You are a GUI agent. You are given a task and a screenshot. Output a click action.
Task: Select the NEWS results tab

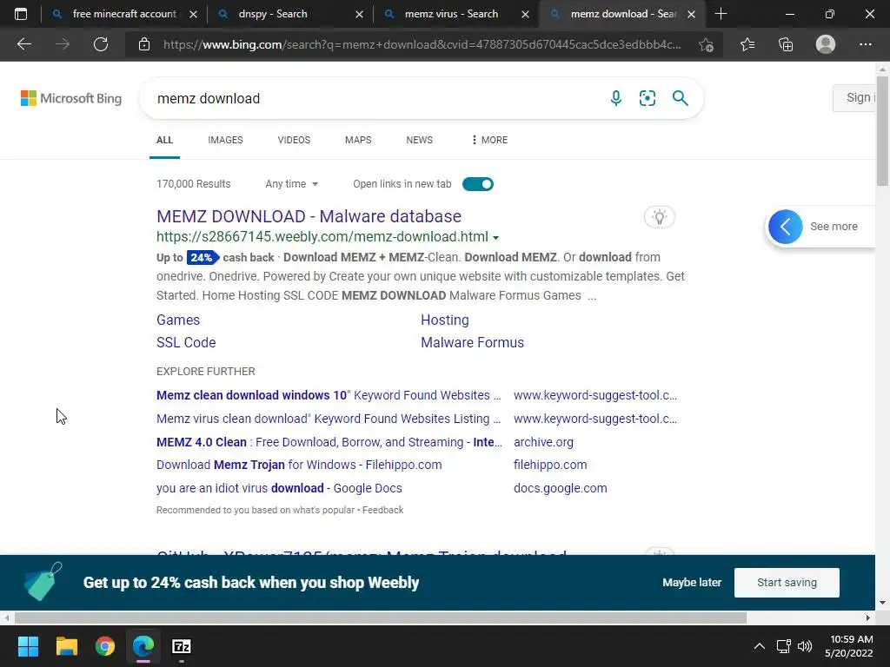click(x=420, y=140)
